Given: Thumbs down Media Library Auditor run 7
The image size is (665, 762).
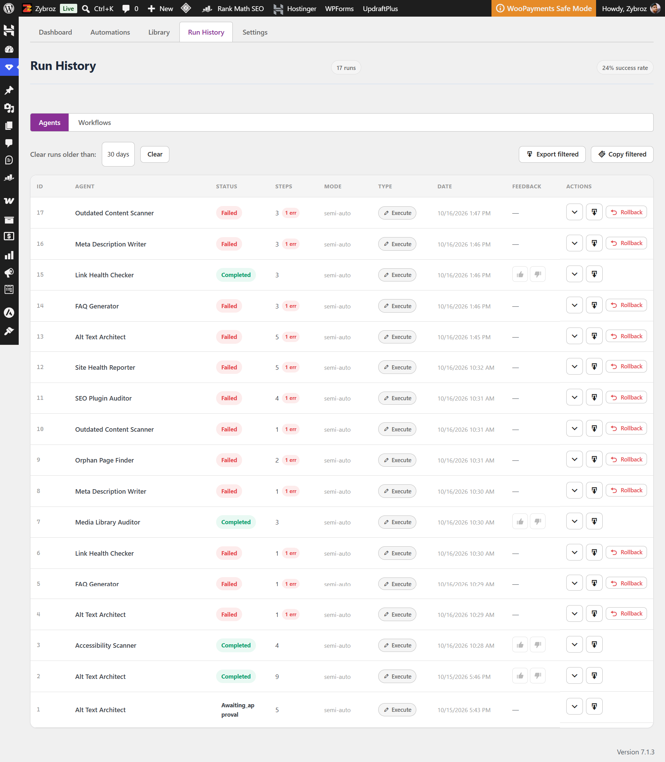Looking at the screenshot, I should (538, 522).
